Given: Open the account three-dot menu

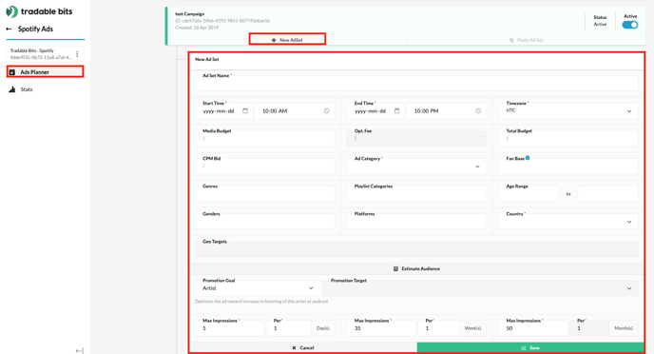Looking at the screenshot, I should [77, 54].
